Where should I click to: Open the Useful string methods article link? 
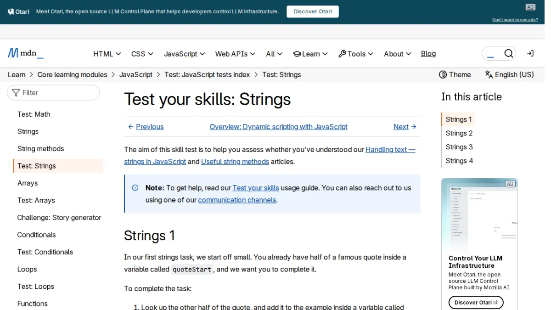pyautogui.click(x=235, y=162)
